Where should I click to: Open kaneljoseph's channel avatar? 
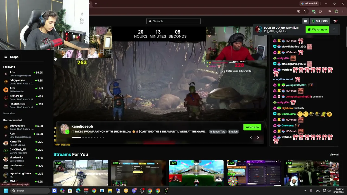click(x=65, y=129)
